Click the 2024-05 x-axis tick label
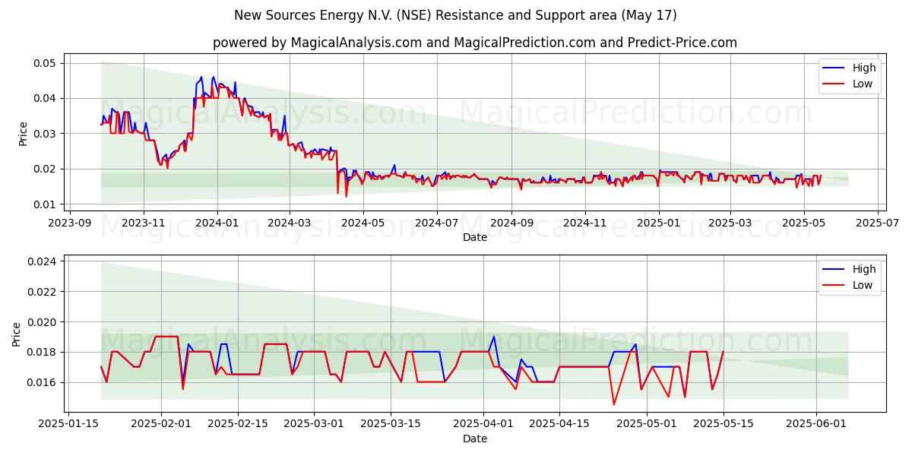The width and height of the screenshot is (912, 456). pyautogui.click(x=363, y=223)
